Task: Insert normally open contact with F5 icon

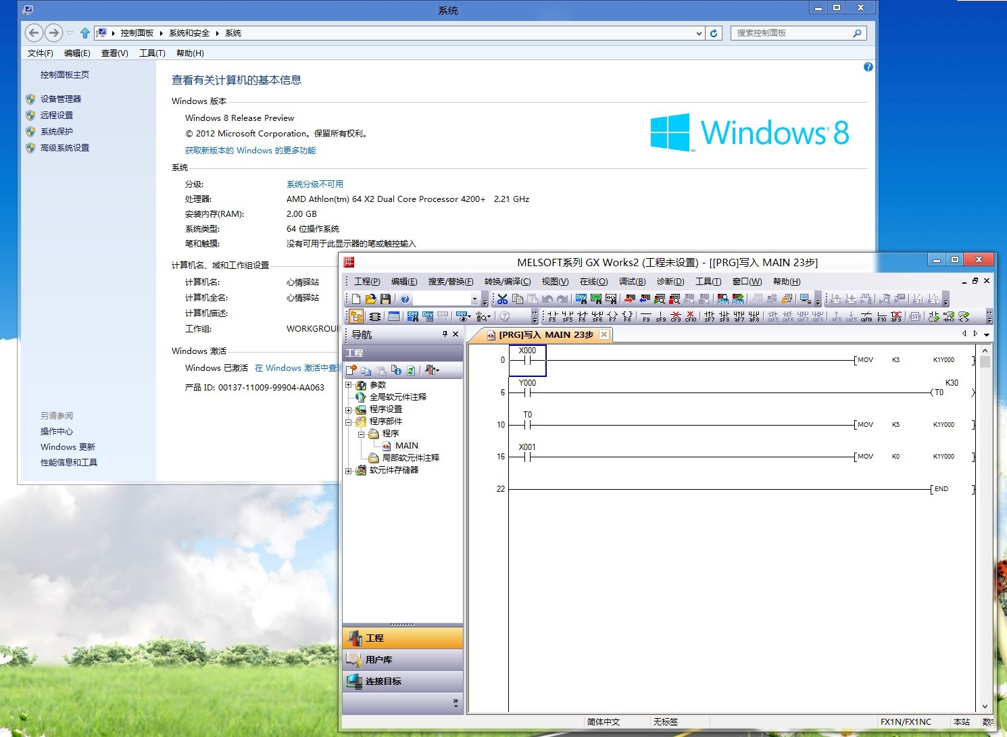Action: coord(552,316)
